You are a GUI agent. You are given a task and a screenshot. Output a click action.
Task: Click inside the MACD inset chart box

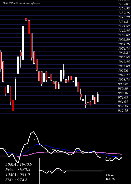[72, 171]
